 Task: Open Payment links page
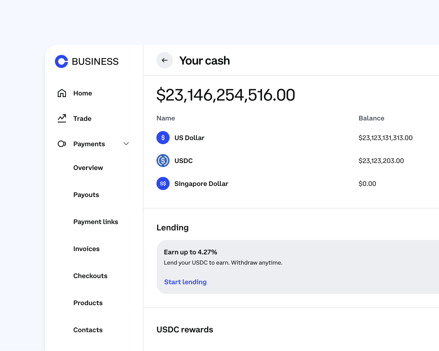click(x=96, y=222)
